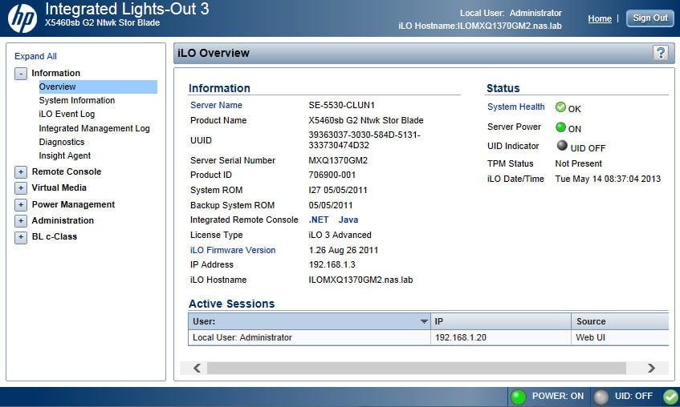The height and width of the screenshot is (407, 680).
Task: Go to Home link in header
Action: (x=600, y=18)
